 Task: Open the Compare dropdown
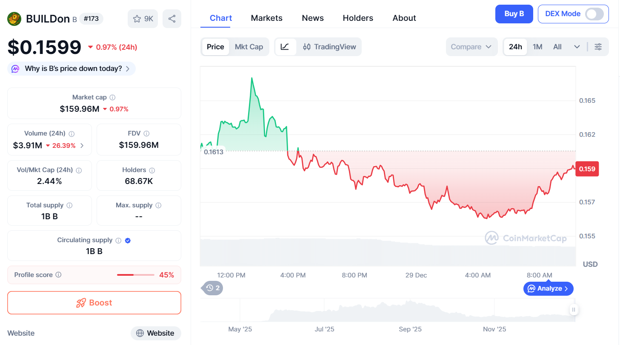pyautogui.click(x=471, y=47)
